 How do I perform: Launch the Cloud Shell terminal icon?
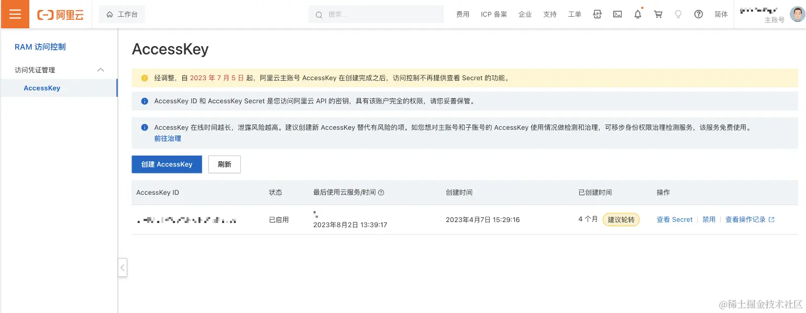617,15
